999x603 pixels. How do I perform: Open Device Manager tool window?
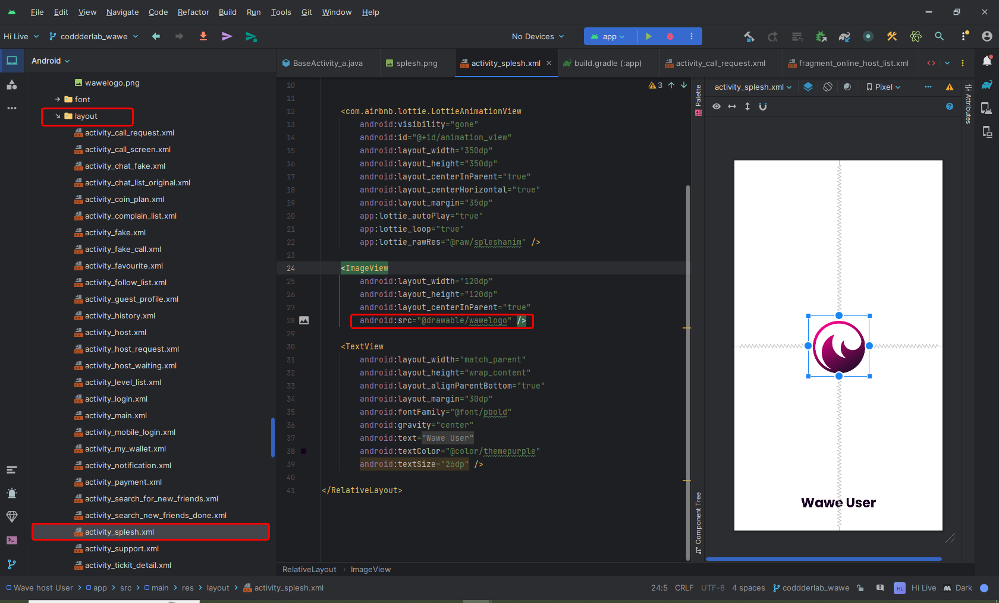987,108
